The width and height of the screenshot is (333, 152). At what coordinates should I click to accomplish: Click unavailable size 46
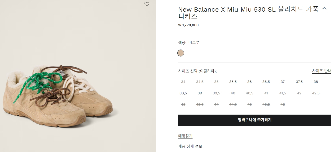point(282,105)
